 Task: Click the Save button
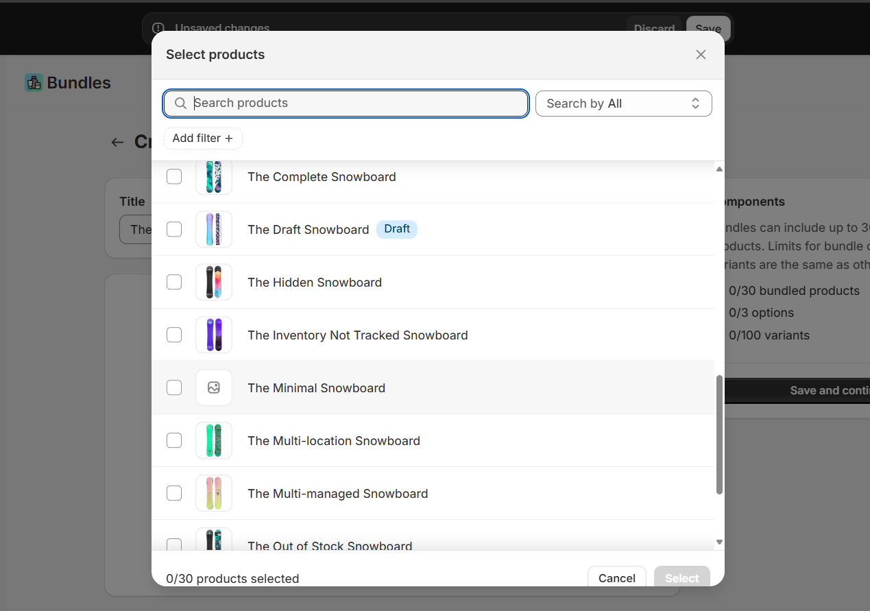coord(708,28)
